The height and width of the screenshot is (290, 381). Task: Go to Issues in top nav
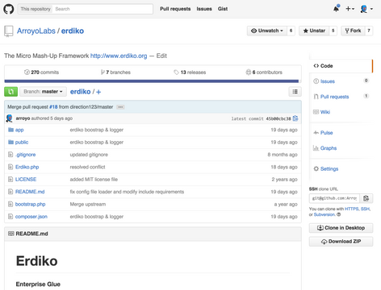[x=204, y=9]
